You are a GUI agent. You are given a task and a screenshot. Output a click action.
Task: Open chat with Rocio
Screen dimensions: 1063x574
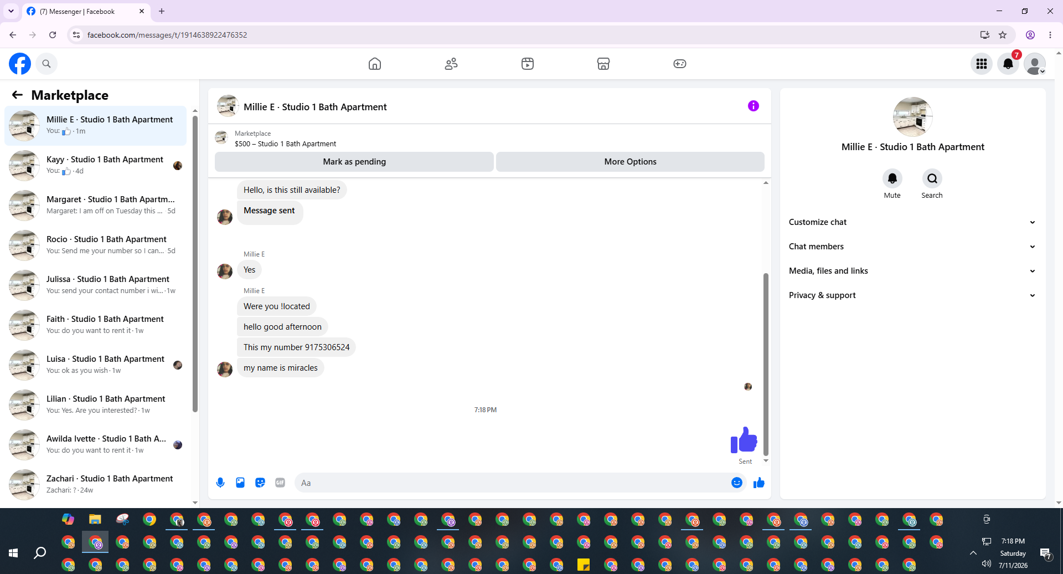pos(95,245)
